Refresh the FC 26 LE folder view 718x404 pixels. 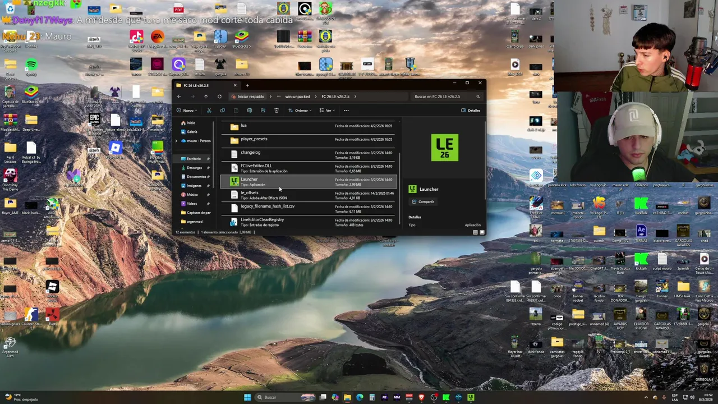click(x=219, y=97)
